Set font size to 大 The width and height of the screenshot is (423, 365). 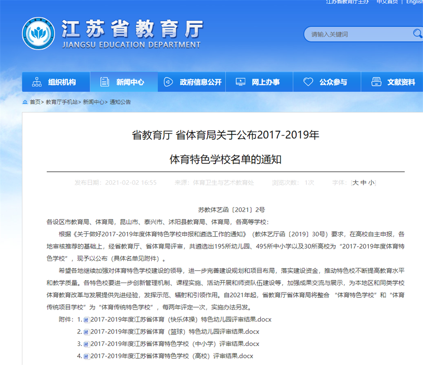(x=356, y=183)
